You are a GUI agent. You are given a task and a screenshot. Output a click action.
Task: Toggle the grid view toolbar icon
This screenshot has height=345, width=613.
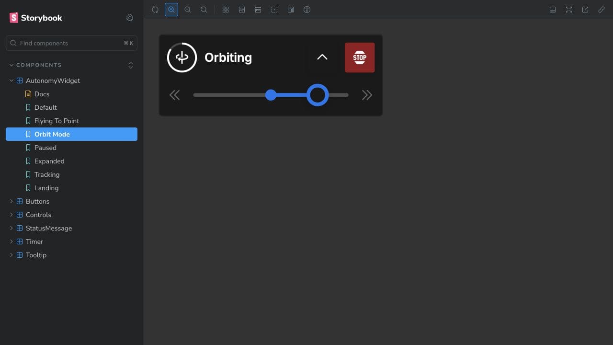point(226,10)
